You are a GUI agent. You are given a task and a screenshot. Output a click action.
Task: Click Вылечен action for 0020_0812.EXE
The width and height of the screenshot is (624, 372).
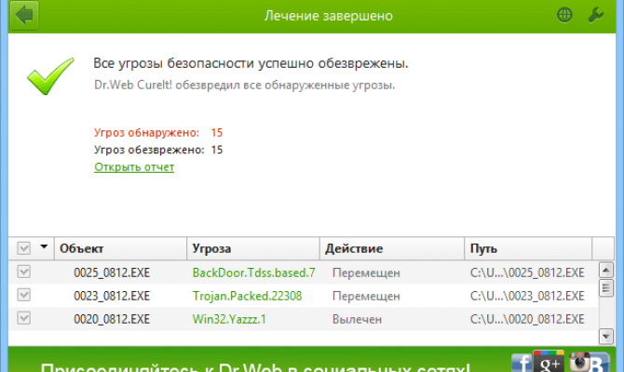[357, 319]
